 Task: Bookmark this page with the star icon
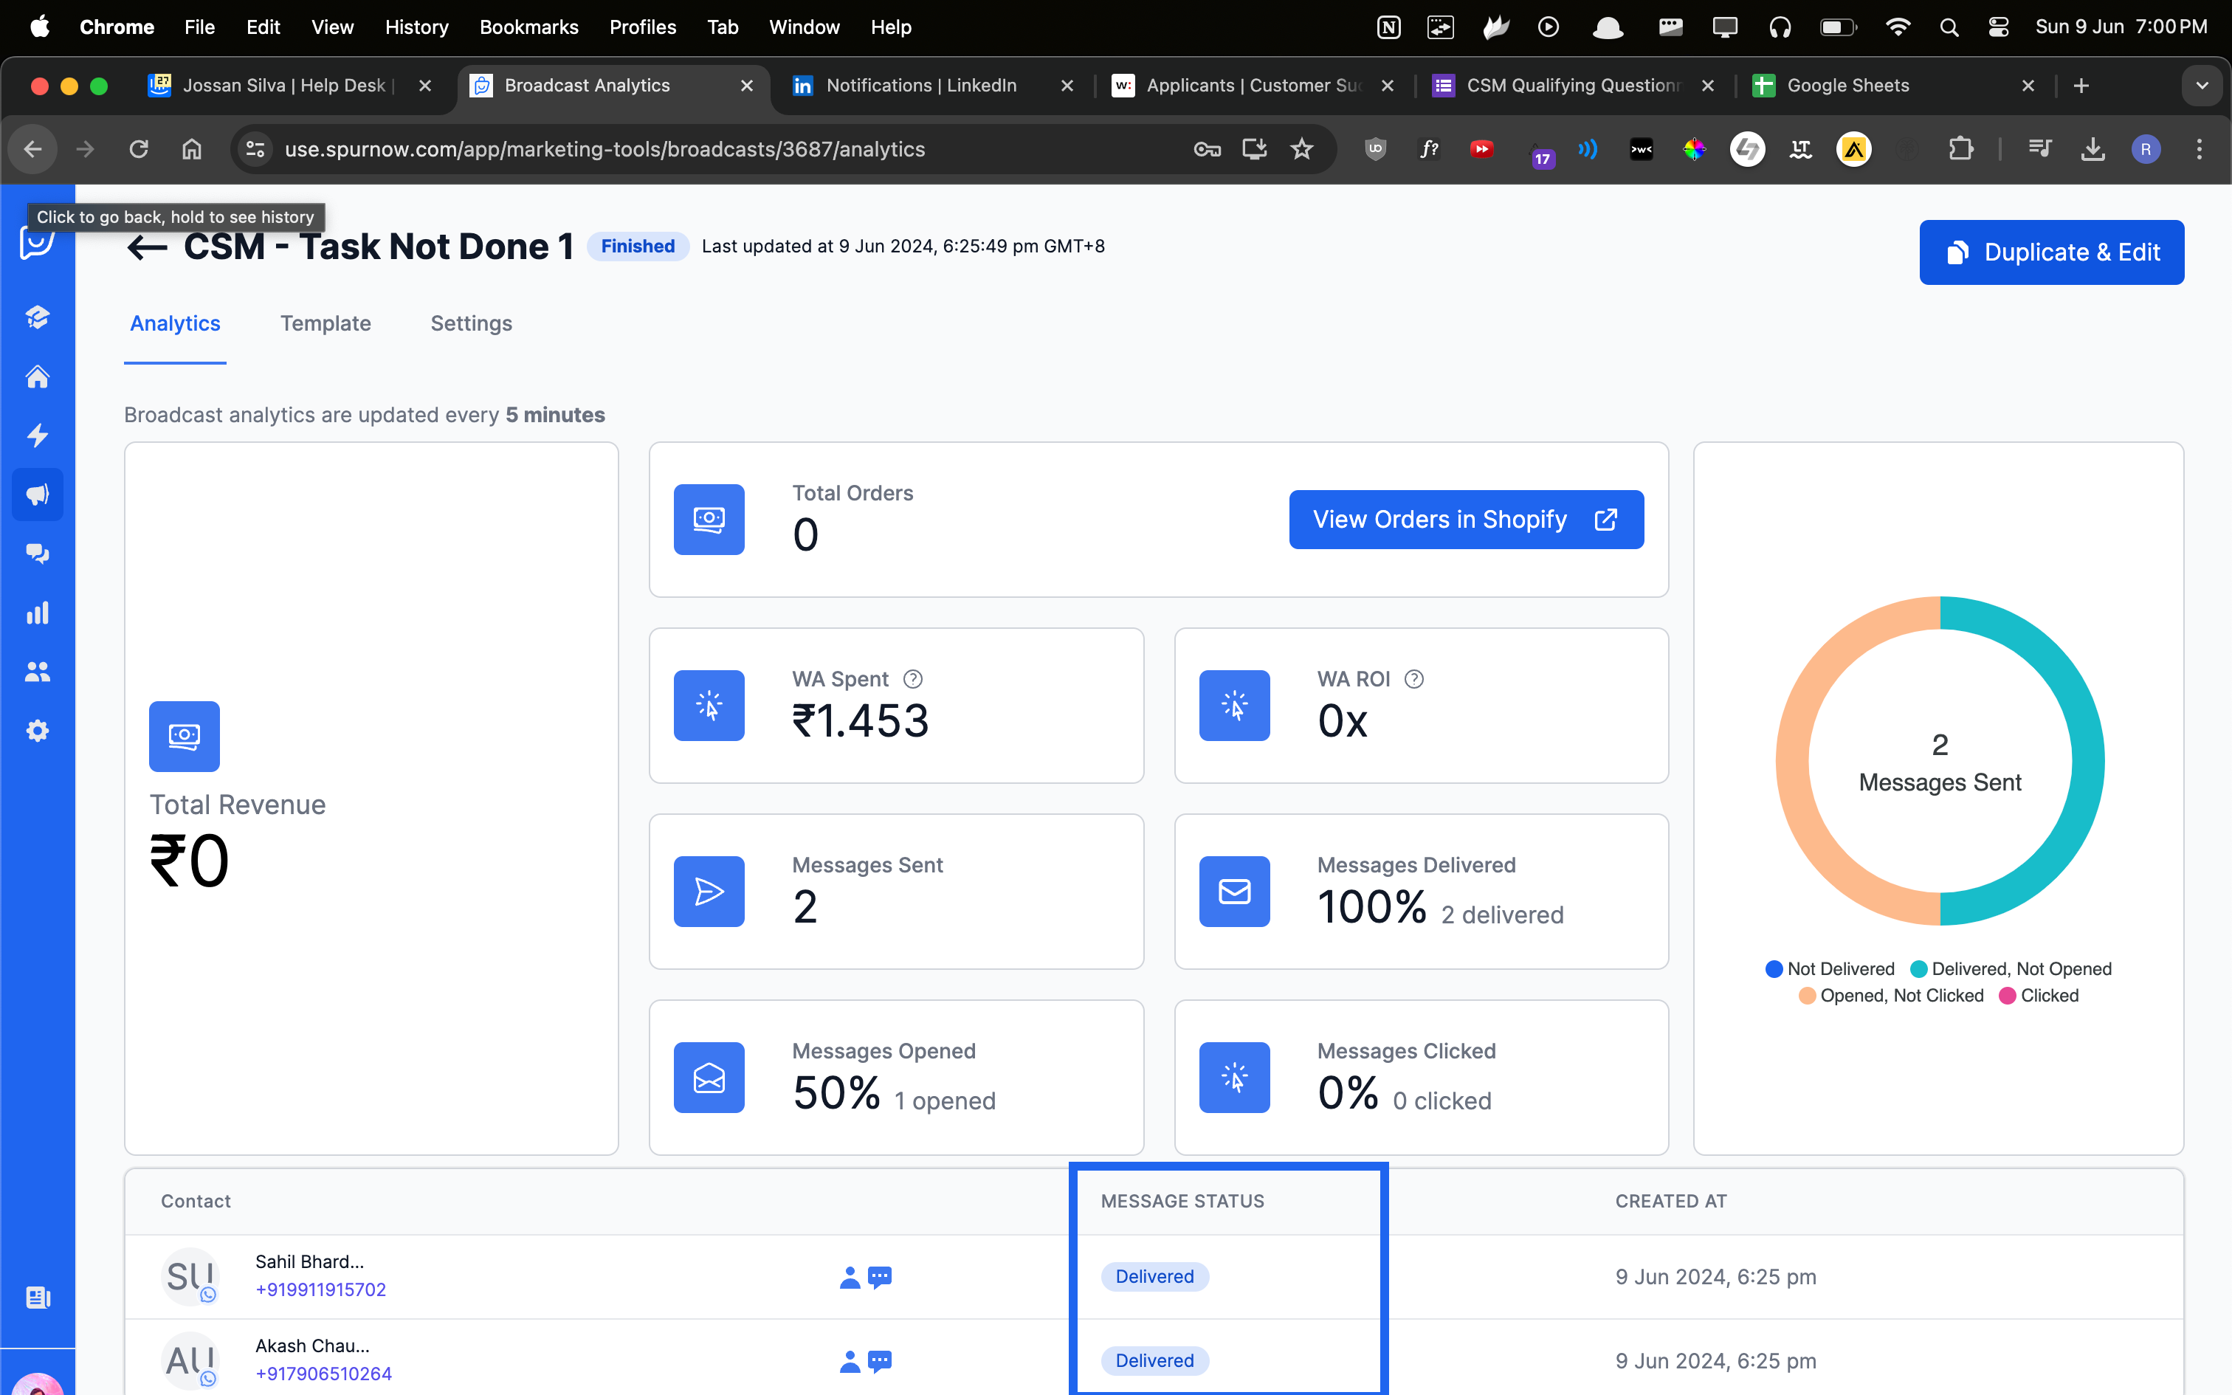[1301, 148]
